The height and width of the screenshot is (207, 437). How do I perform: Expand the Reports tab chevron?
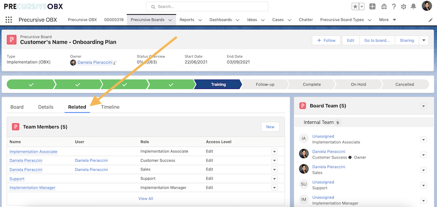[200, 20]
